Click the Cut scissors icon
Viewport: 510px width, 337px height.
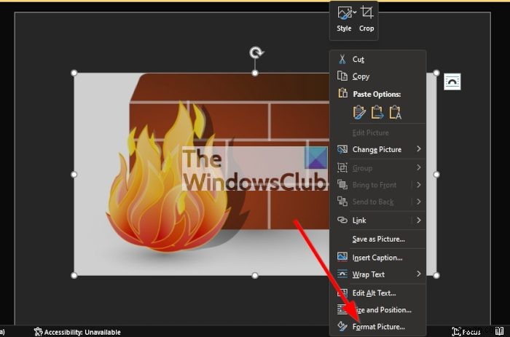click(x=342, y=59)
